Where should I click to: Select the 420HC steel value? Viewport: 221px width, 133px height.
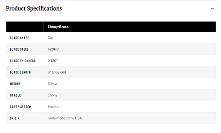53,49
